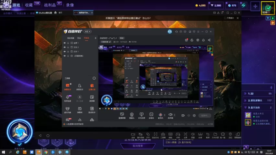The image size is (276, 155).
Task: Click the plus button beside the currency counters
Action: (x=255, y=6)
